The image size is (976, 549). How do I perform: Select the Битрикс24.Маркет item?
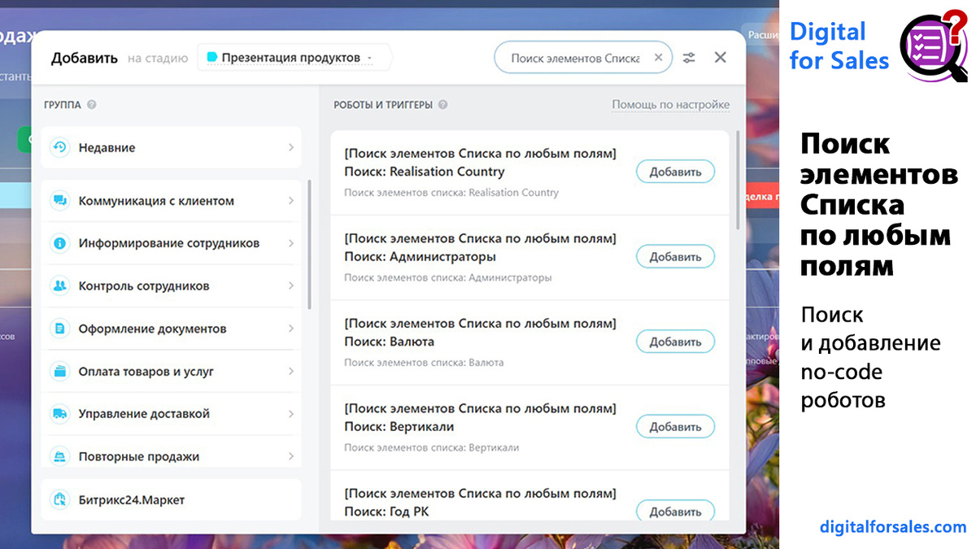click(171, 499)
